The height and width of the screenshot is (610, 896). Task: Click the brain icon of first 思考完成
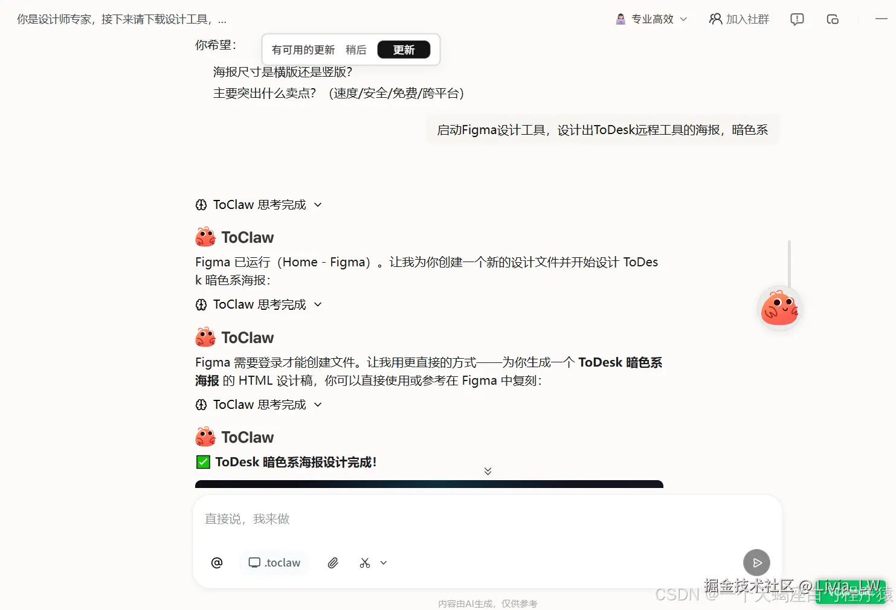201,205
